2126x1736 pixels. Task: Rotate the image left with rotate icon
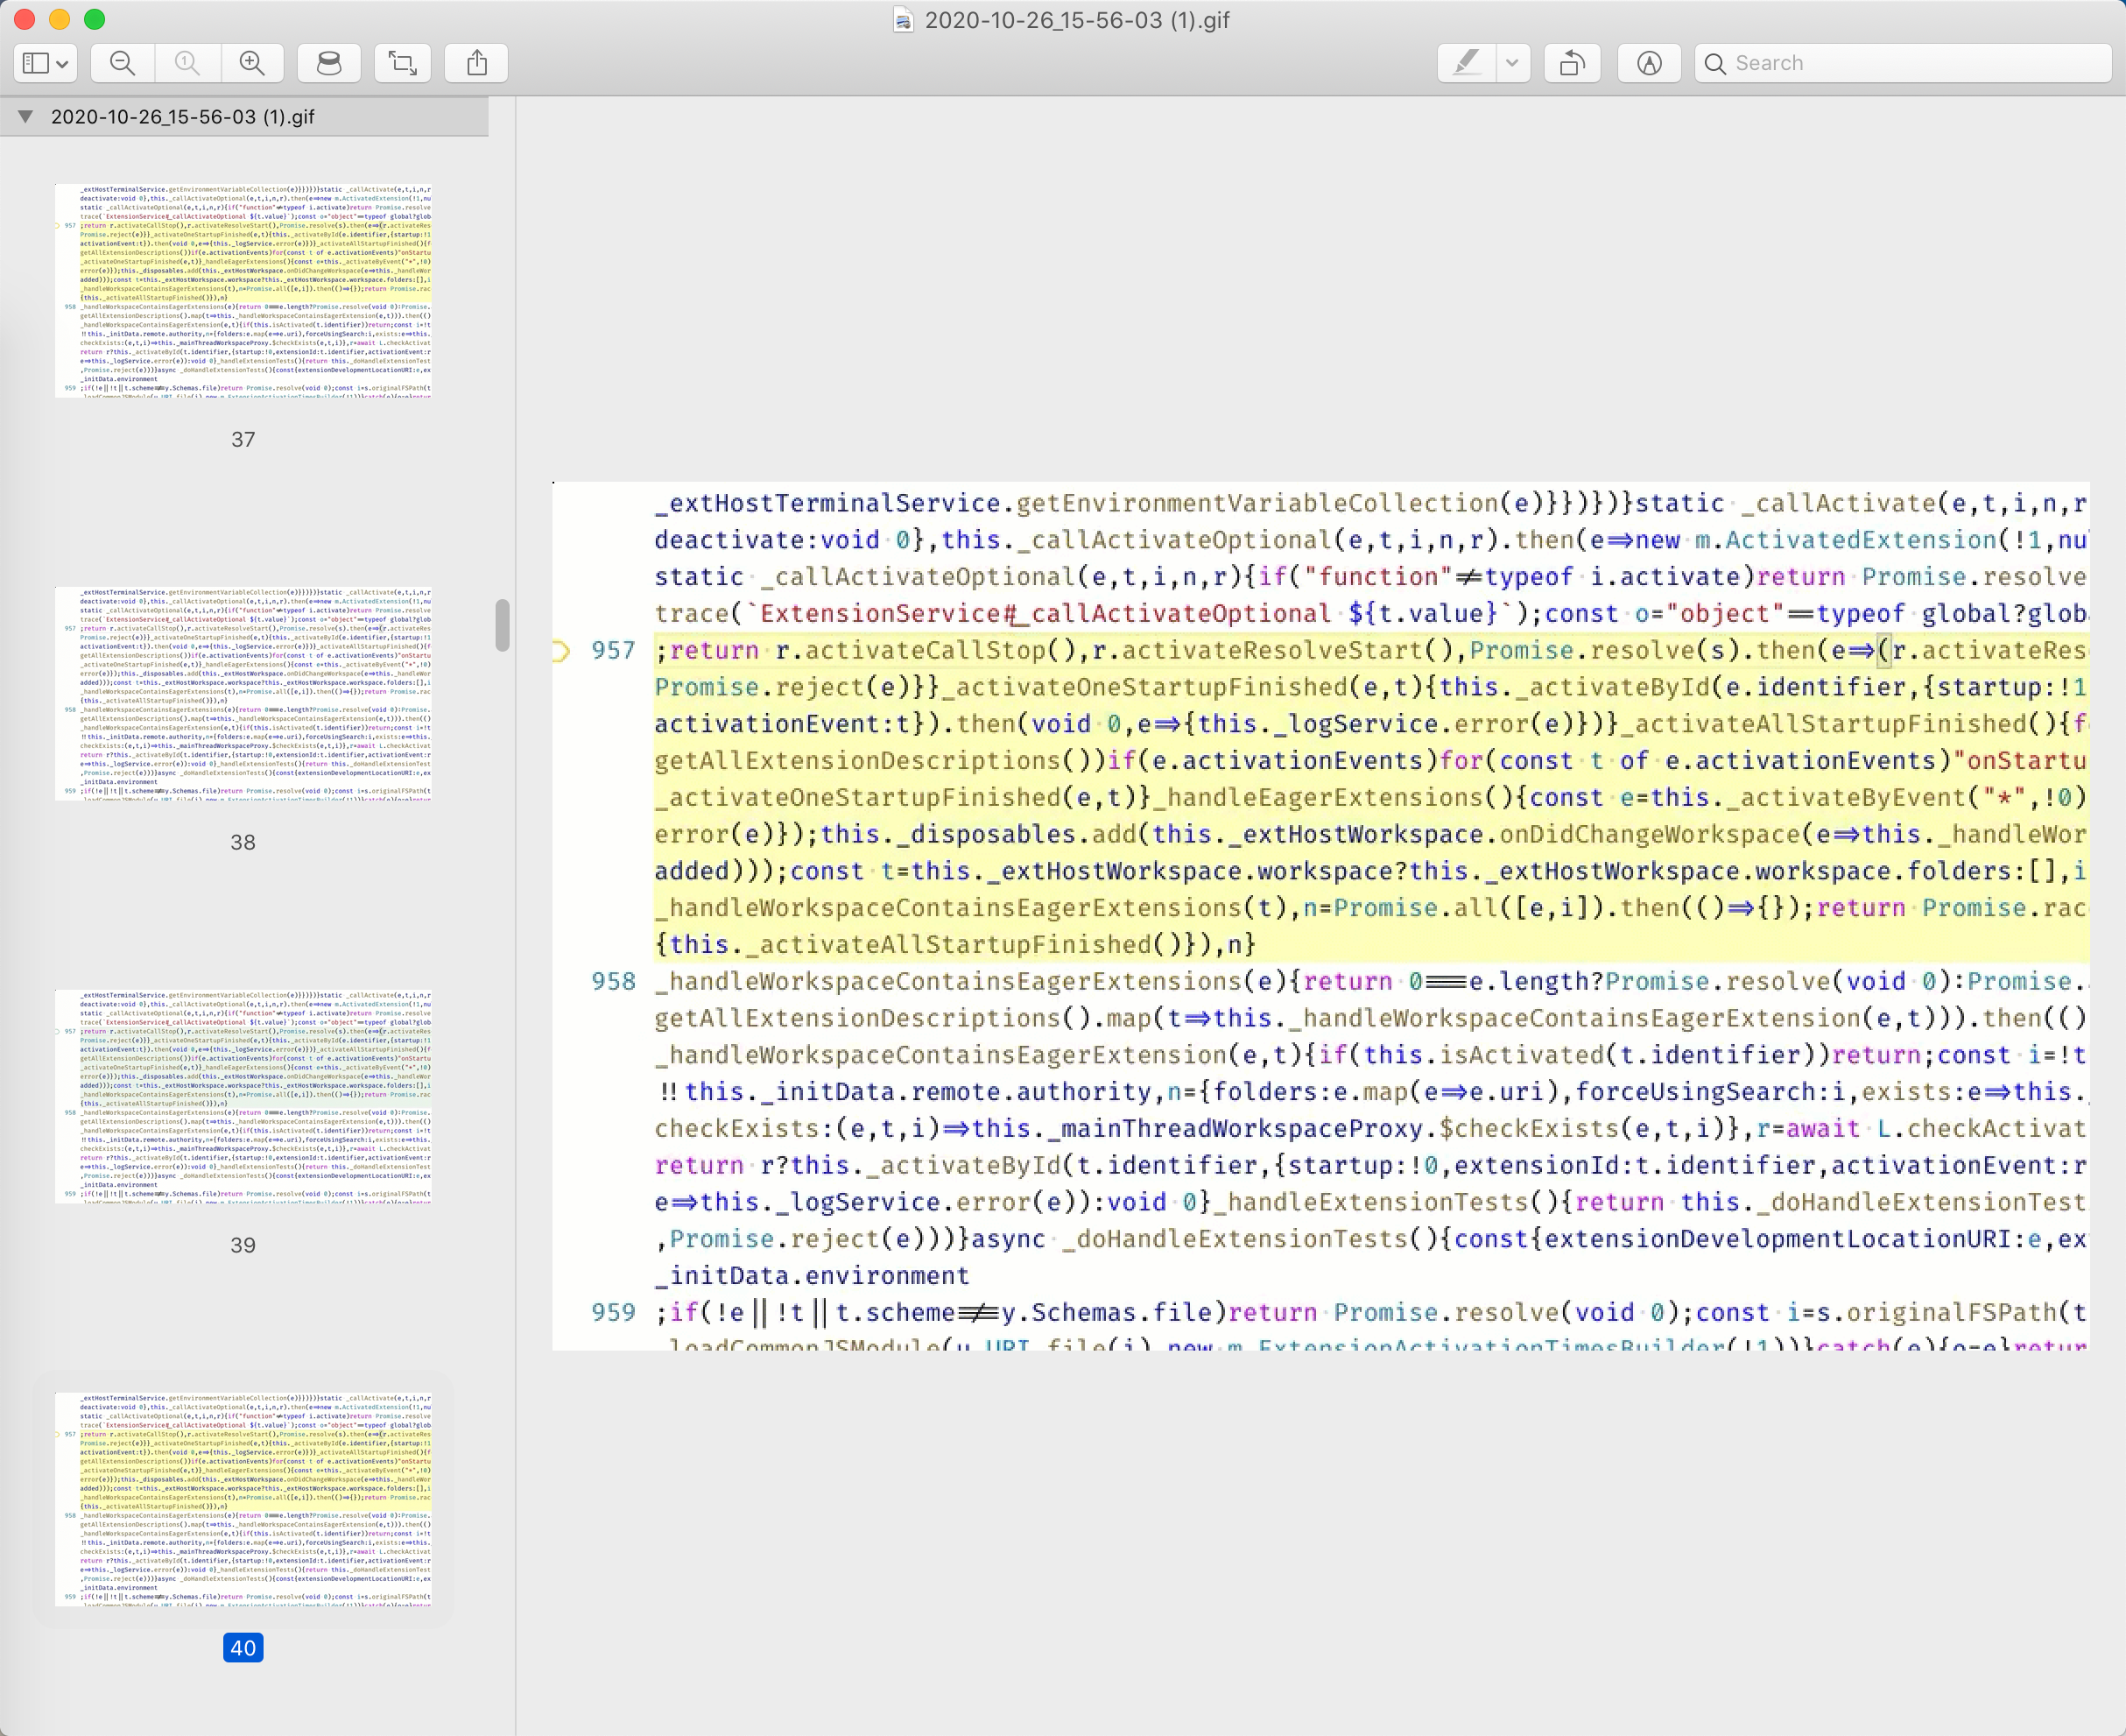coord(1571,62)
